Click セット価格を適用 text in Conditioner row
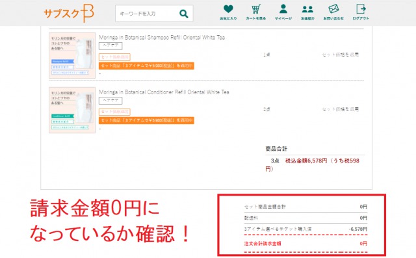This screenshot has height=258, width=416. point(341,109)
